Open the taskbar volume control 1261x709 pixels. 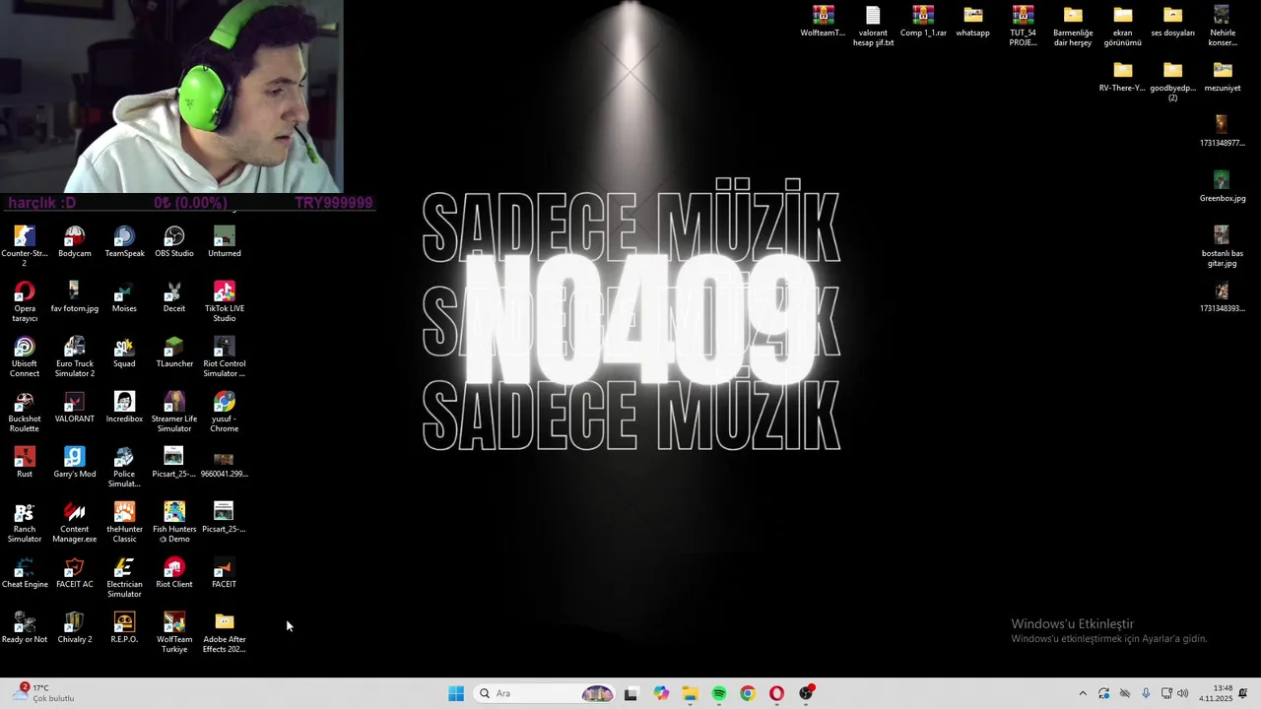click(x=1182, y=693)
